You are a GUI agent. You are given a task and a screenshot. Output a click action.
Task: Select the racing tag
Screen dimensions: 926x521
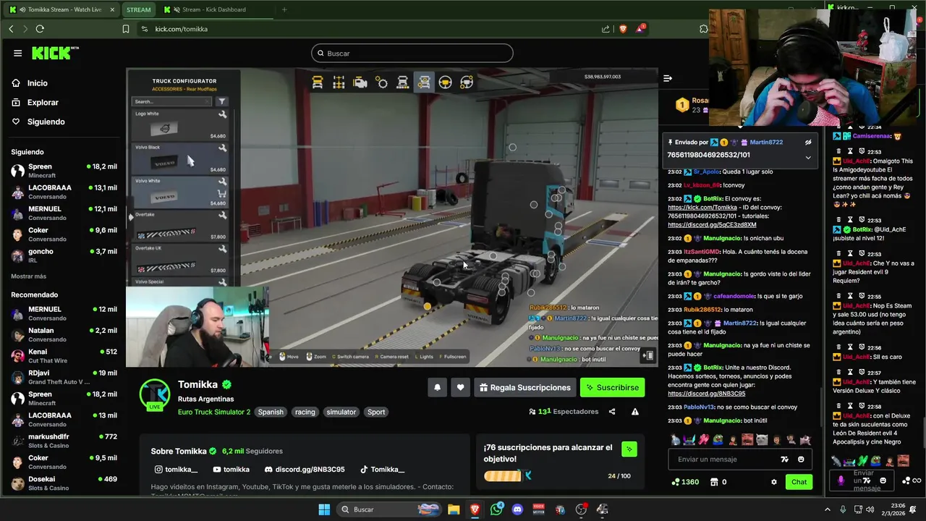(x=305, y=412)
